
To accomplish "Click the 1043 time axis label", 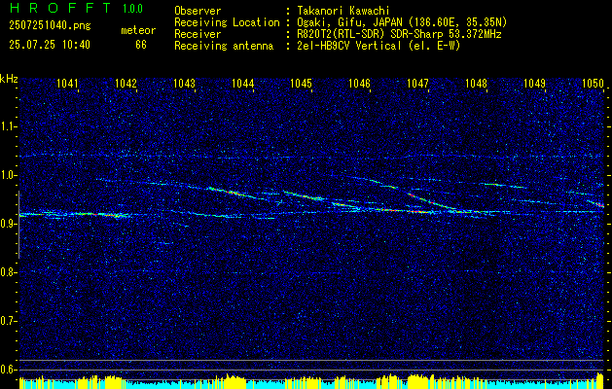I will (x=184, y=83).
